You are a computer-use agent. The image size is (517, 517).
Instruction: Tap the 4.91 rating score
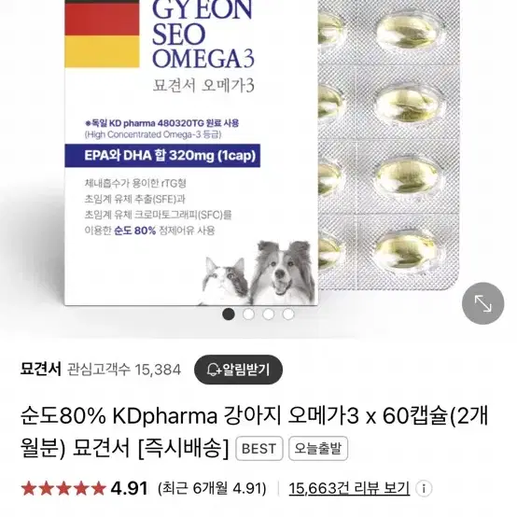(x=129, y=488)
